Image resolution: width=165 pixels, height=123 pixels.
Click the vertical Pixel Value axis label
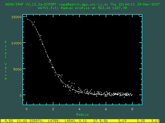[x=6, y=60]
